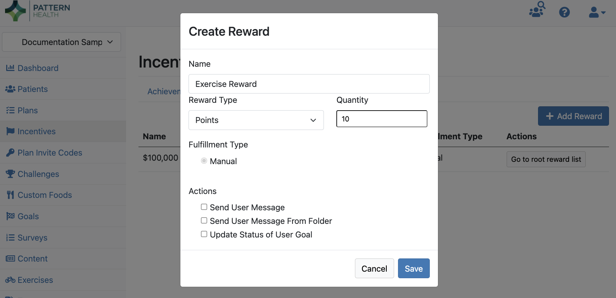
Task: Open the Reward Type dropdown
Action: pyautogui.click(x=256, y=120)
